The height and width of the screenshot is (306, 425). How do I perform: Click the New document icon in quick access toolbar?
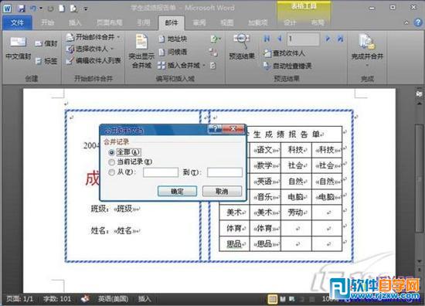pos(62,8)
